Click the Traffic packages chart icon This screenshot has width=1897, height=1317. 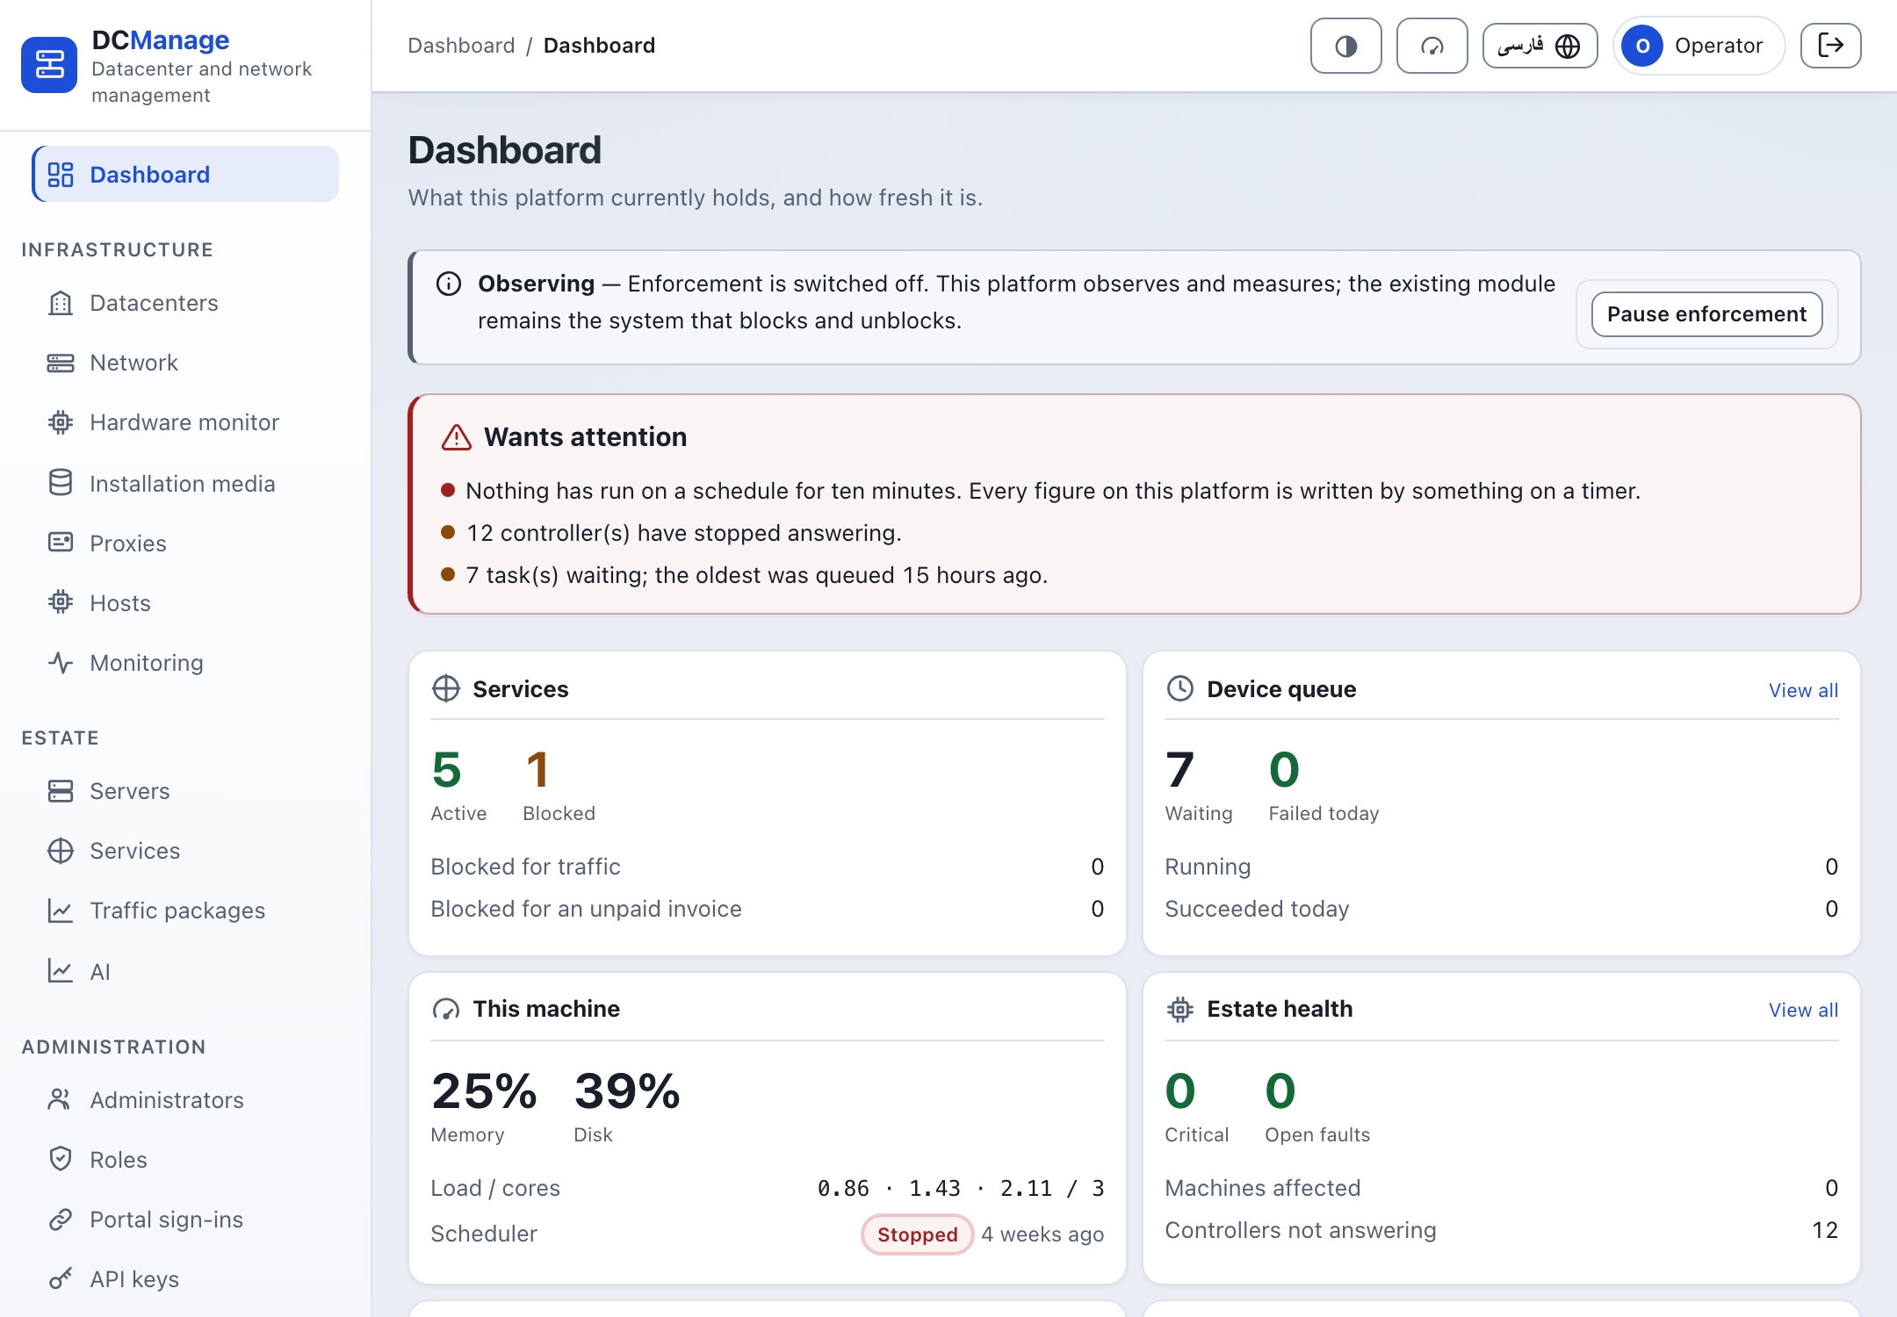point(61,910)
